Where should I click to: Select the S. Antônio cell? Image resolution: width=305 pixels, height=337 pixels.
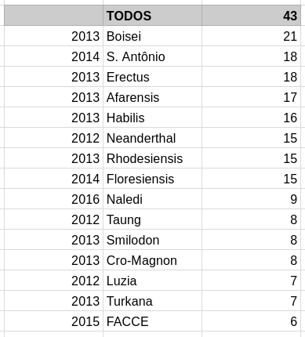pyautogui.click(x=152, y=56)
